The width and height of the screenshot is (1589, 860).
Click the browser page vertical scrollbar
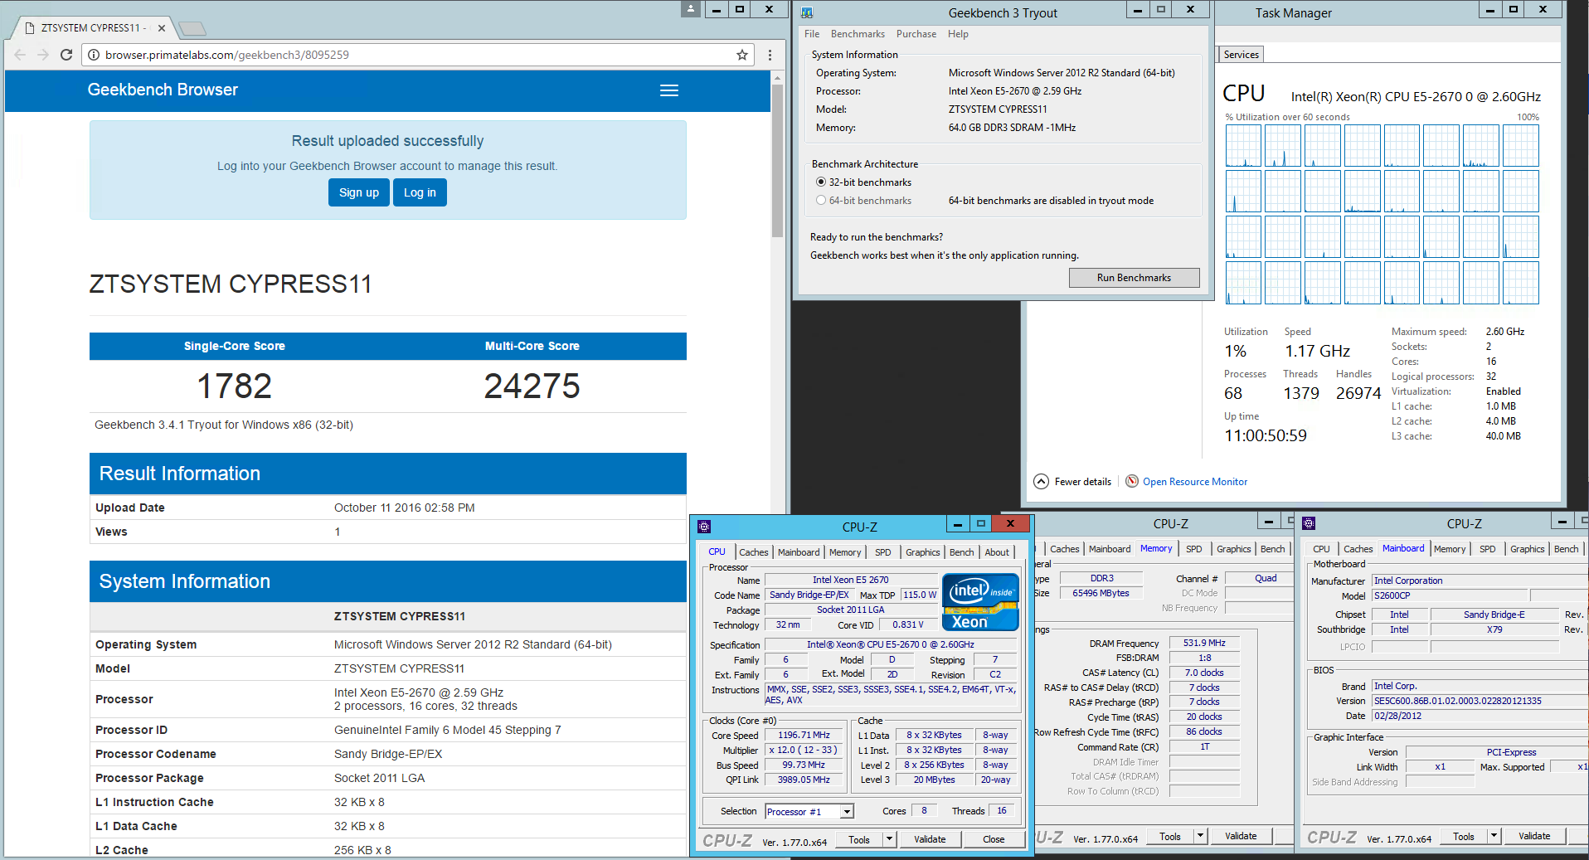[777, 159]
